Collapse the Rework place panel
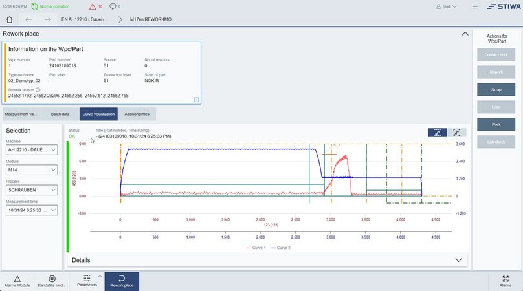Screen dimensions: 523x291 [x=464, y=34]
